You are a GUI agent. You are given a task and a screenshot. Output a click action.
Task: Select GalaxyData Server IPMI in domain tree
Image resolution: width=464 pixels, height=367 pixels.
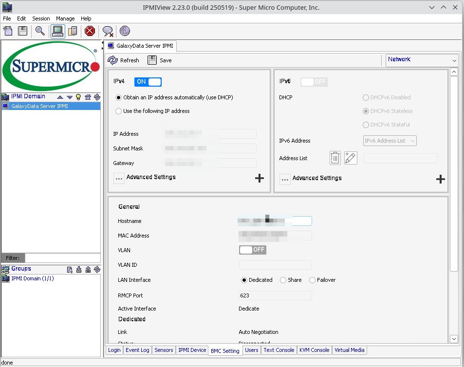pos(51,106)
